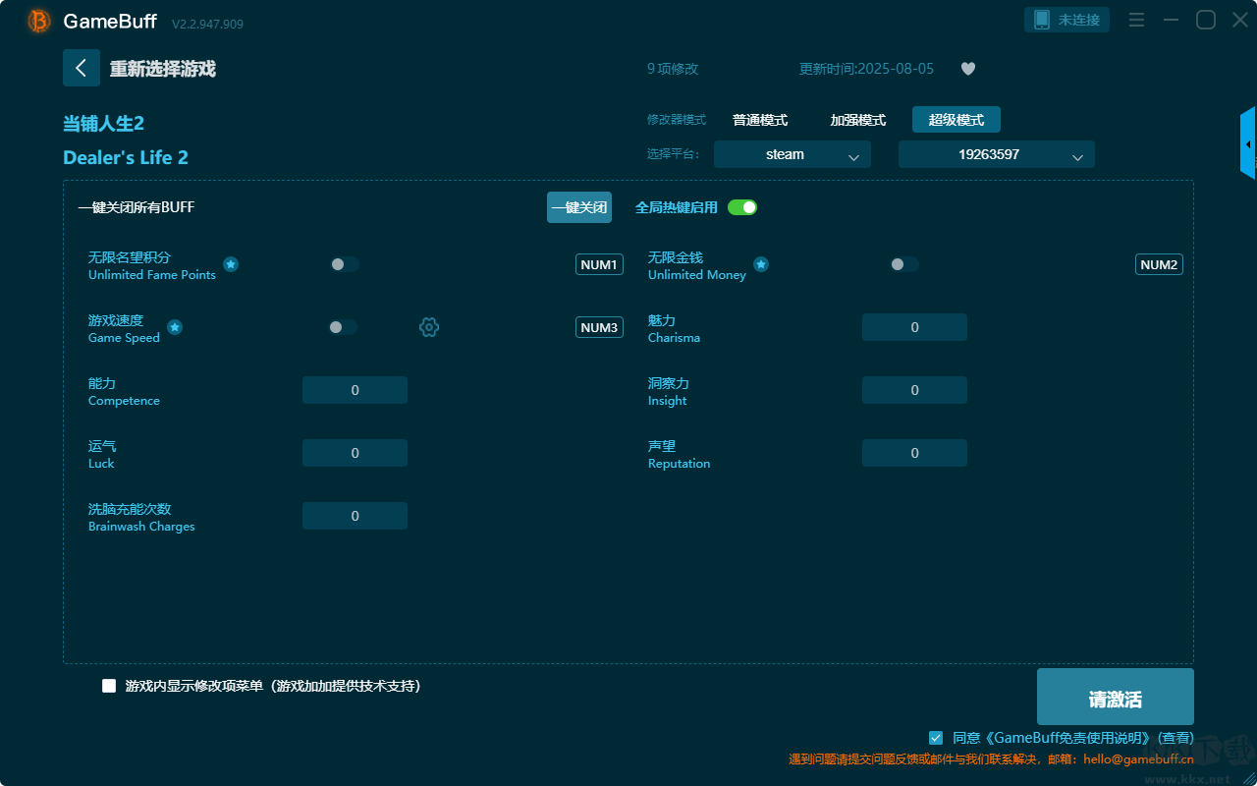Enable the Unlimited Money switch
1257x786 pixels.
tap(903, 264)
